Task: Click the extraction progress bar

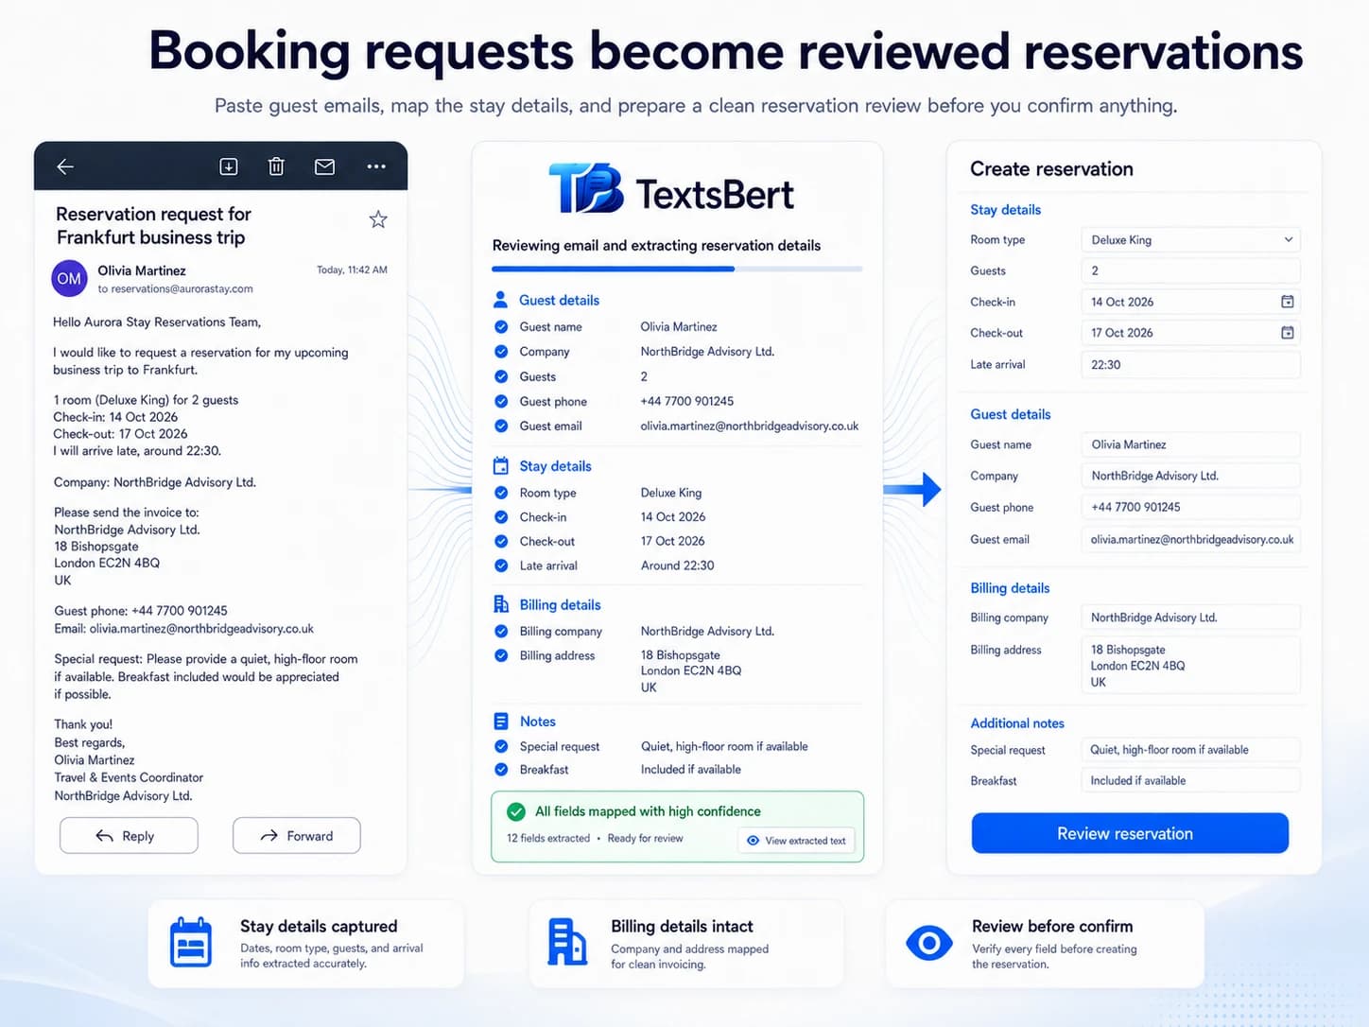Action: (x=677, y=270)
